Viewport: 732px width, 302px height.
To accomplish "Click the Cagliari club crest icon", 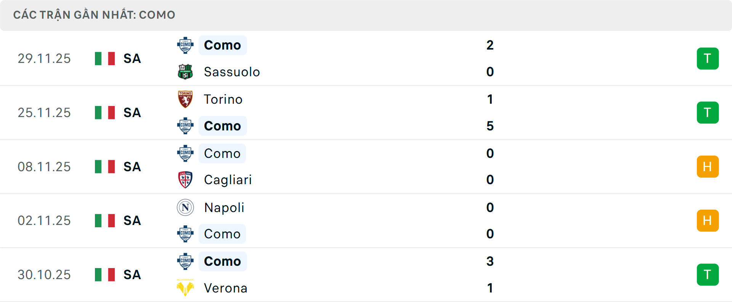I will click(x=185, y=180).
